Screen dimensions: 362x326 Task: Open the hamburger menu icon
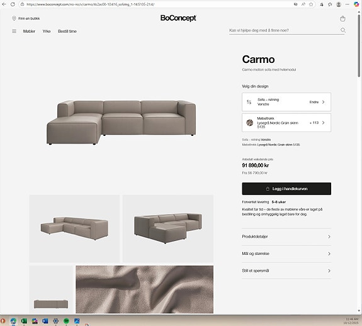tap(14, 31)
